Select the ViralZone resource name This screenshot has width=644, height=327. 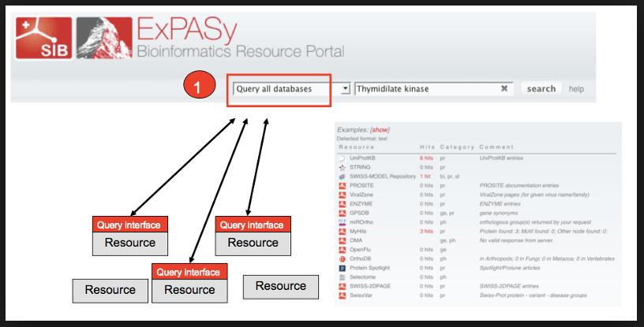click(x=361, y=195)
